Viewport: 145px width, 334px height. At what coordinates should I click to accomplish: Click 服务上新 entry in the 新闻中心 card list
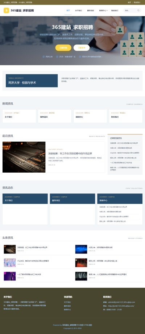pos(112,221)
